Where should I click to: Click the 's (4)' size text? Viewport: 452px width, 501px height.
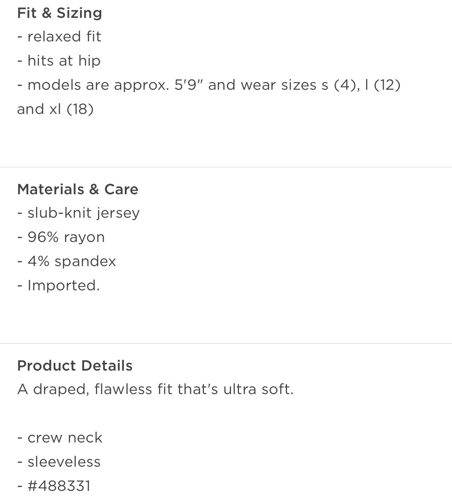tap(338, 85)
